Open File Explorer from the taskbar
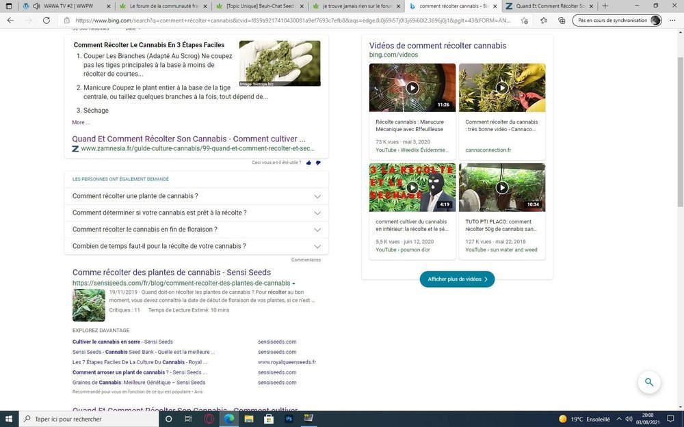Viewport: 684px width, 427px height. point(249,419)
